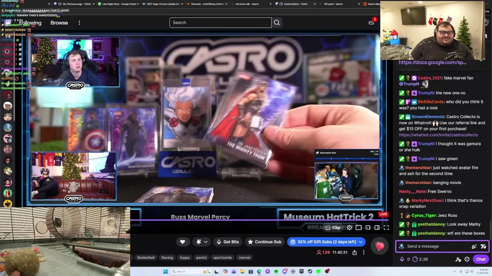Click the purple Chat send button
The height and width of the screenshot is (276, 492).
click(481, 259)
